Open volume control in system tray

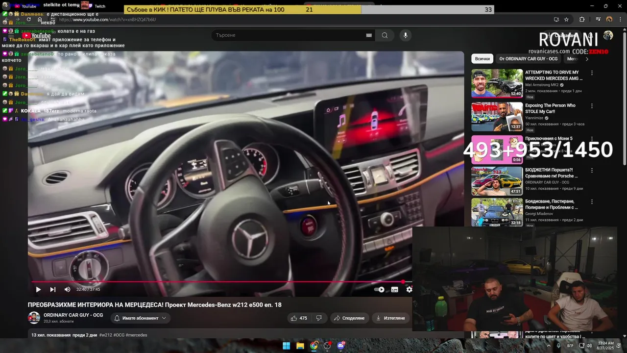590,346
